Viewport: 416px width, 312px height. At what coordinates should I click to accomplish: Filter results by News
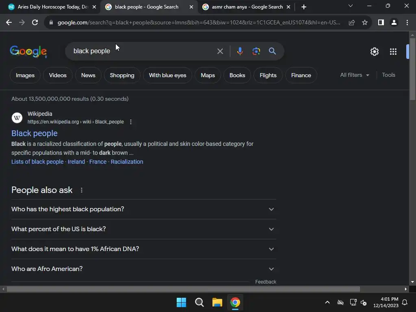[88, 75]
